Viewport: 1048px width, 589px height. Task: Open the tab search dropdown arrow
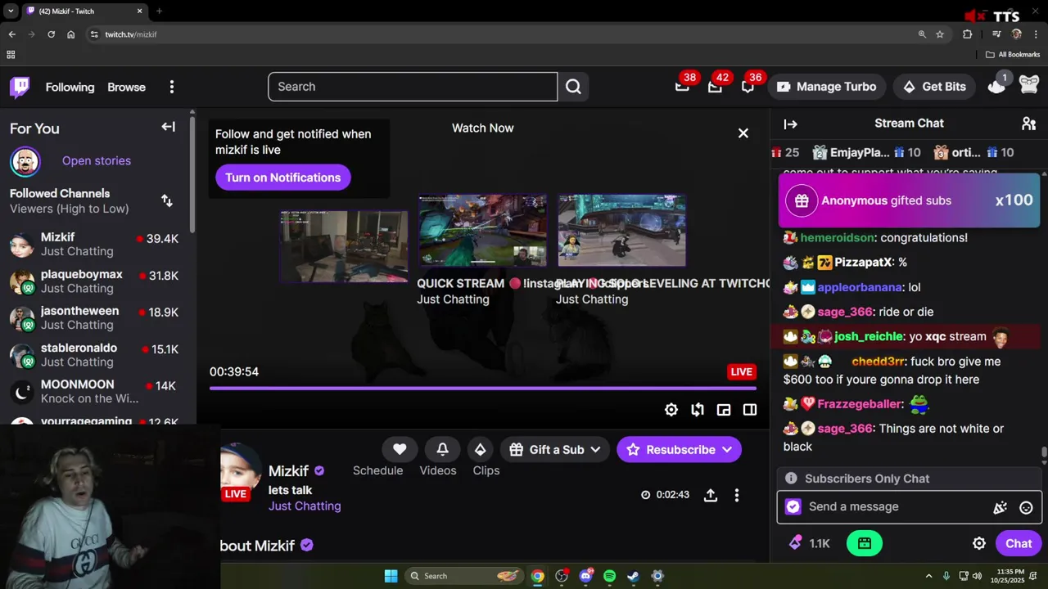11,11
